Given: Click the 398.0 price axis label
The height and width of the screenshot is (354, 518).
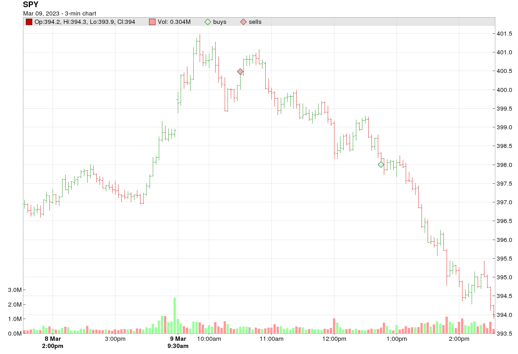Looking at the screenshot, I should click(504, 165).
